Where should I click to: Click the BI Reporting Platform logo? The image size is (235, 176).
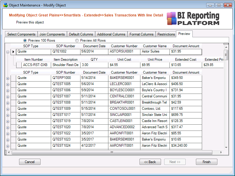tap(193, 18)
